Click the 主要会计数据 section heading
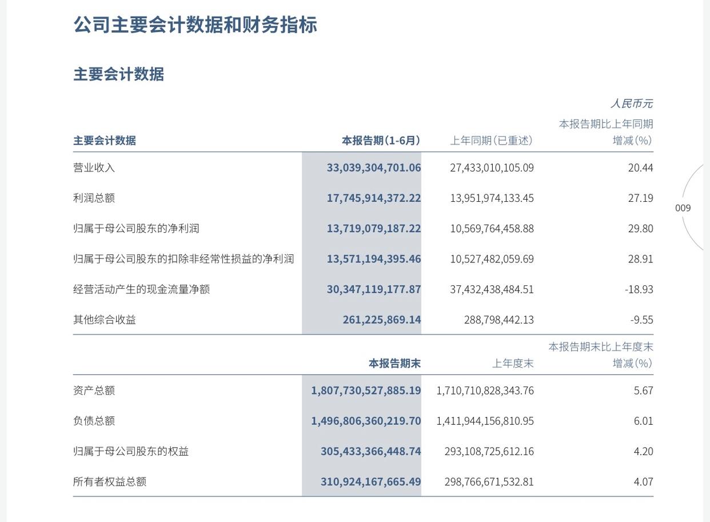This screenshot has width=710, height=522. (118, 74)
